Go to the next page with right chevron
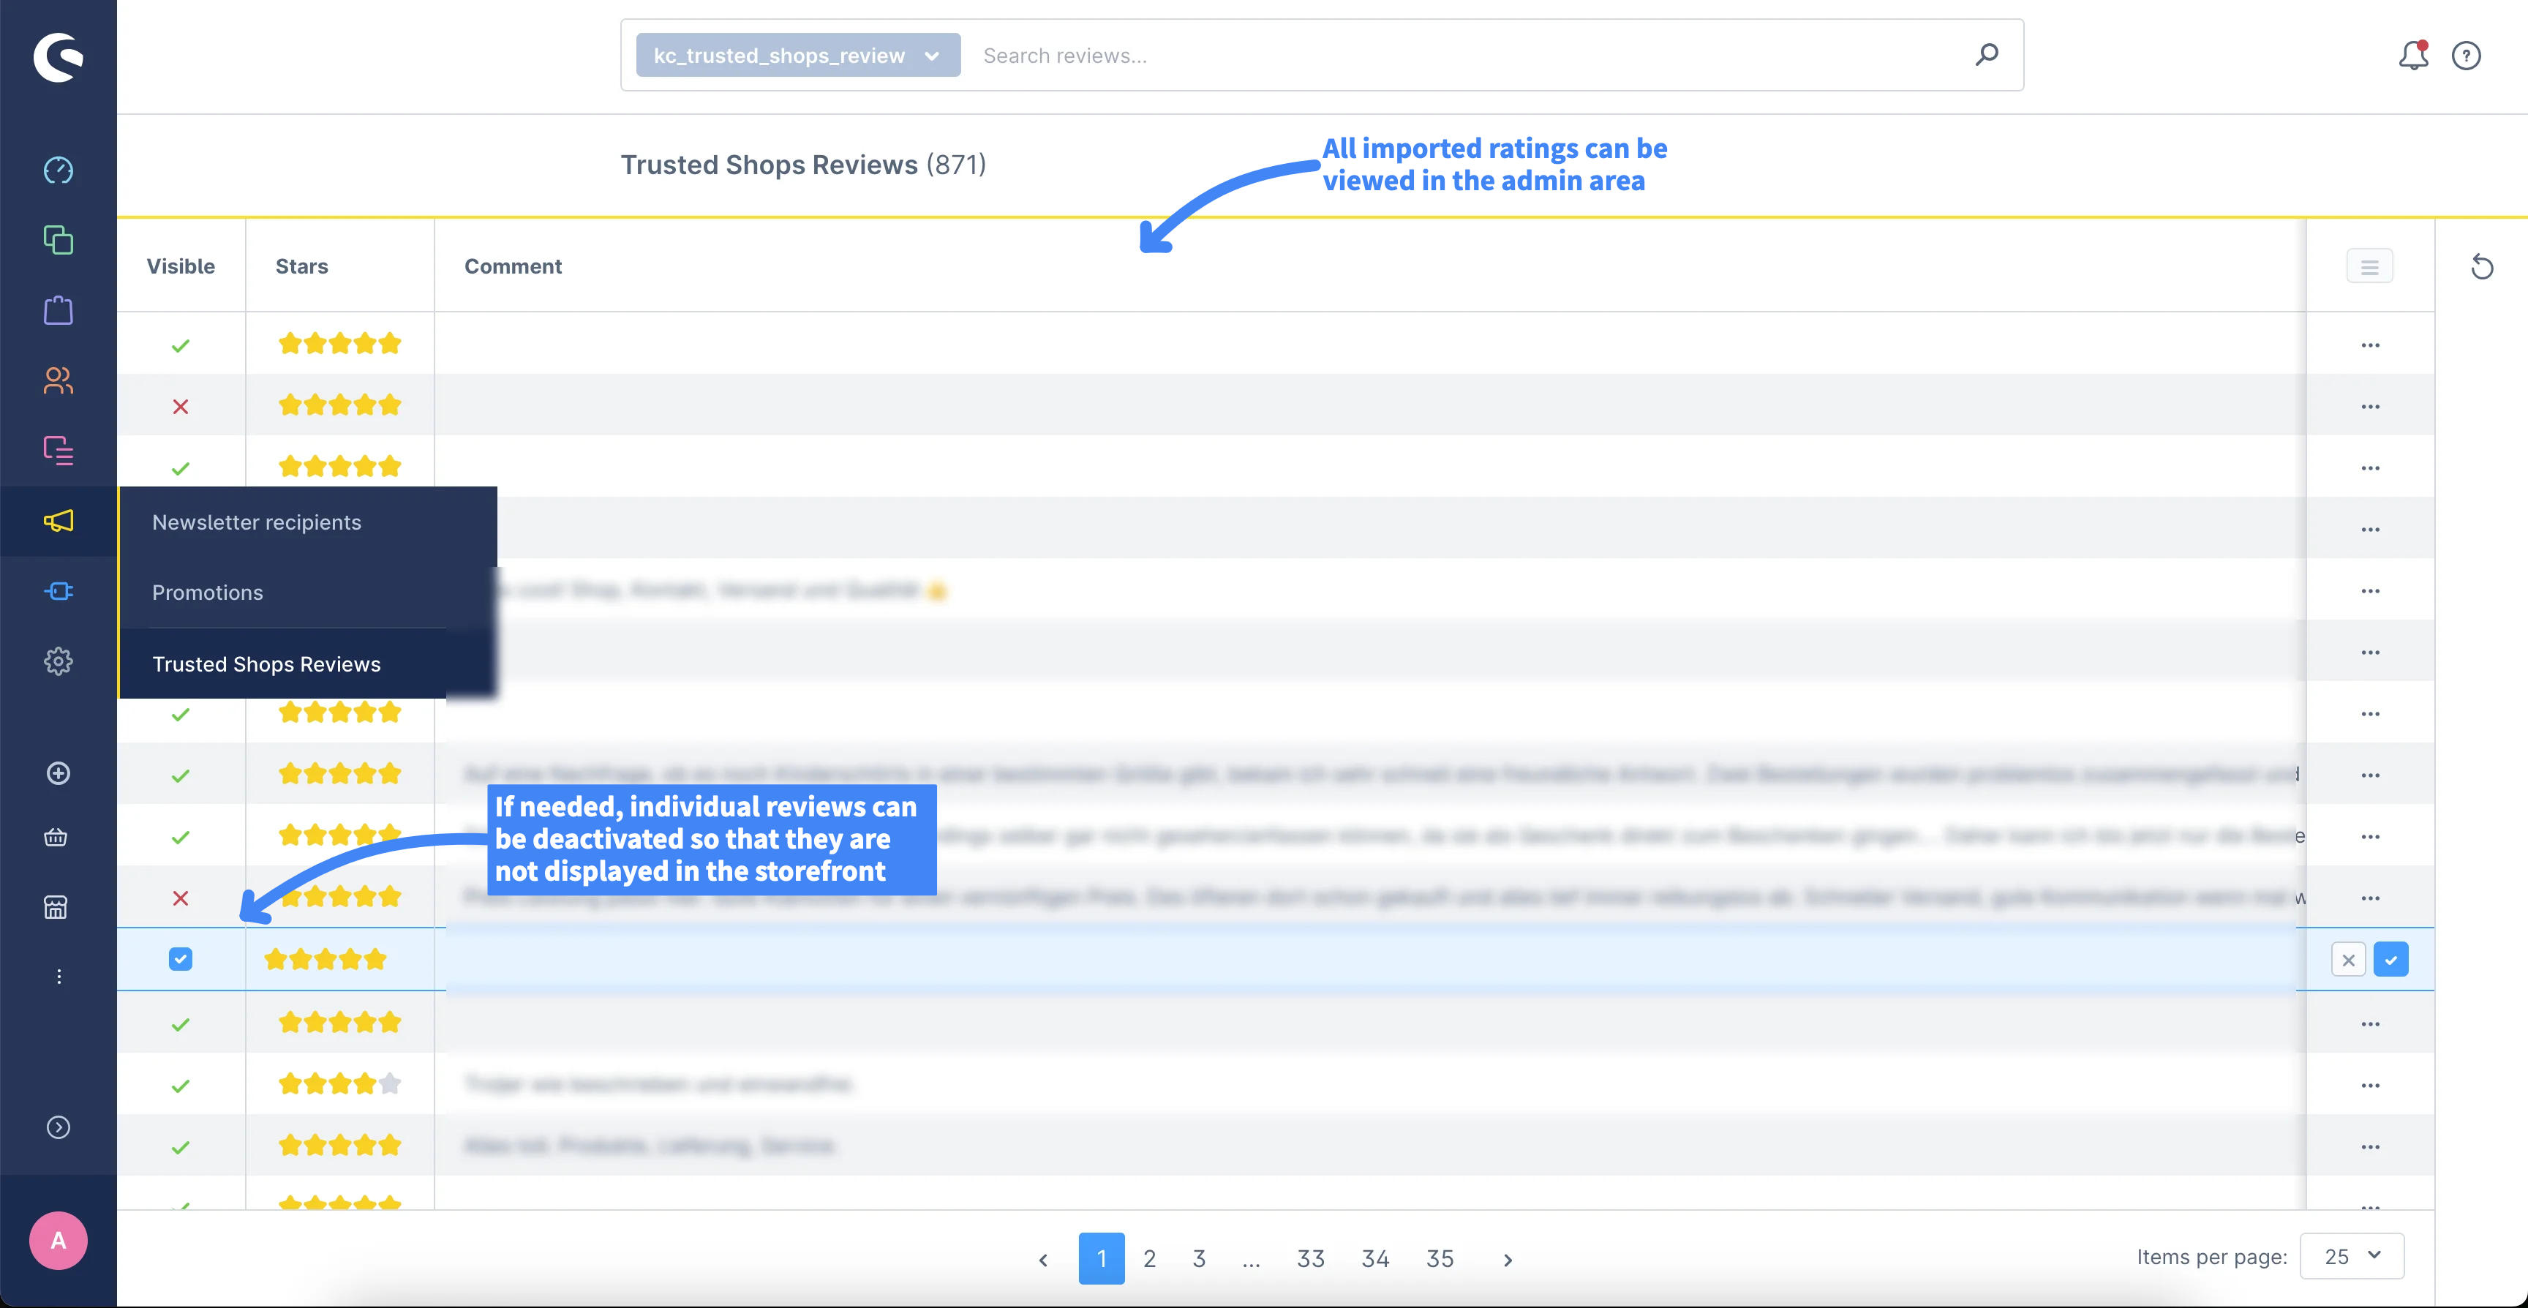The height and width of the screenshot is (1308, 2528). pyautogui.click(x=1508, y=1259)
